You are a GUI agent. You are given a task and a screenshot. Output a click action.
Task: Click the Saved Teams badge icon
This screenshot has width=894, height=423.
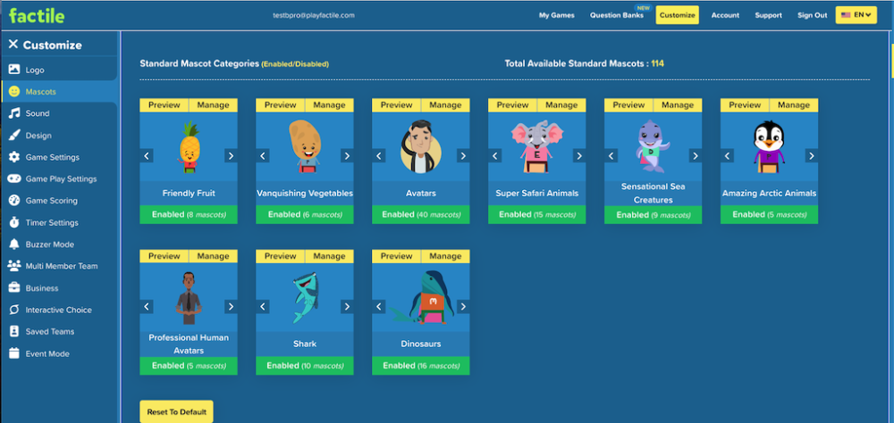pos(14,331)
